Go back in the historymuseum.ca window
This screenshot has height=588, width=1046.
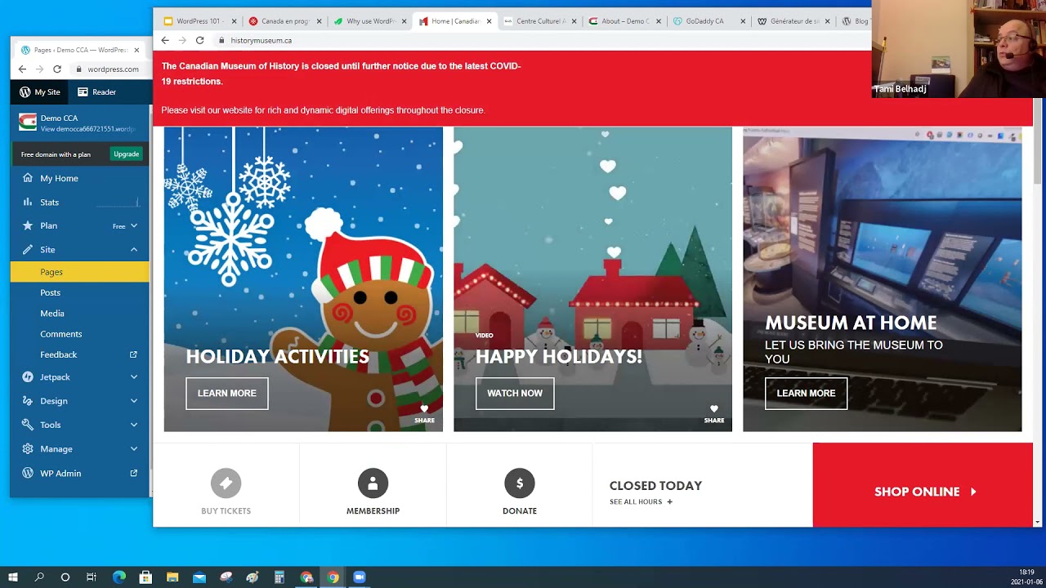(165, 40)
